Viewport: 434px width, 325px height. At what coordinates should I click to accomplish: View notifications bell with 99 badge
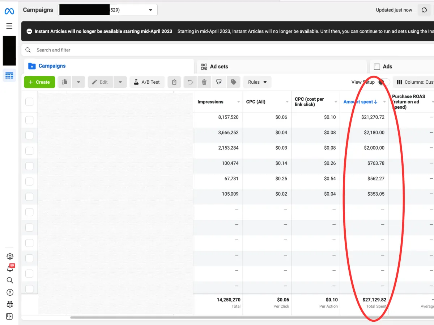(10, 268)
